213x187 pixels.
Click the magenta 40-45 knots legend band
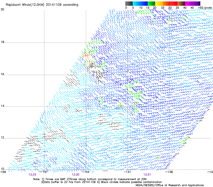tap(189, 3)
